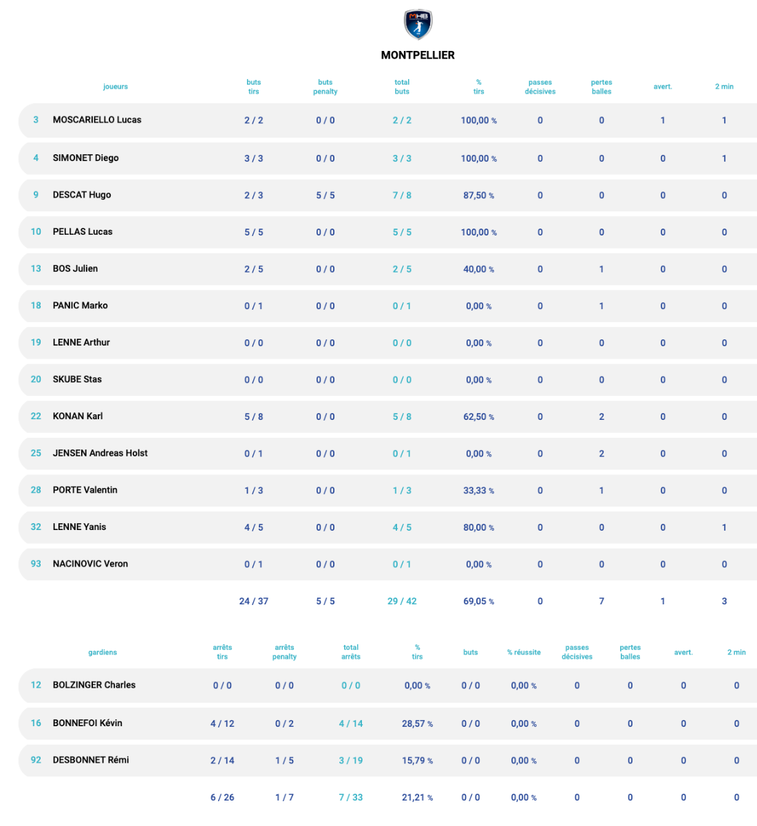Select NACINOVIC Veron row
The width and height of the screenshot is (757, 826).
click(x=90, y=564)
